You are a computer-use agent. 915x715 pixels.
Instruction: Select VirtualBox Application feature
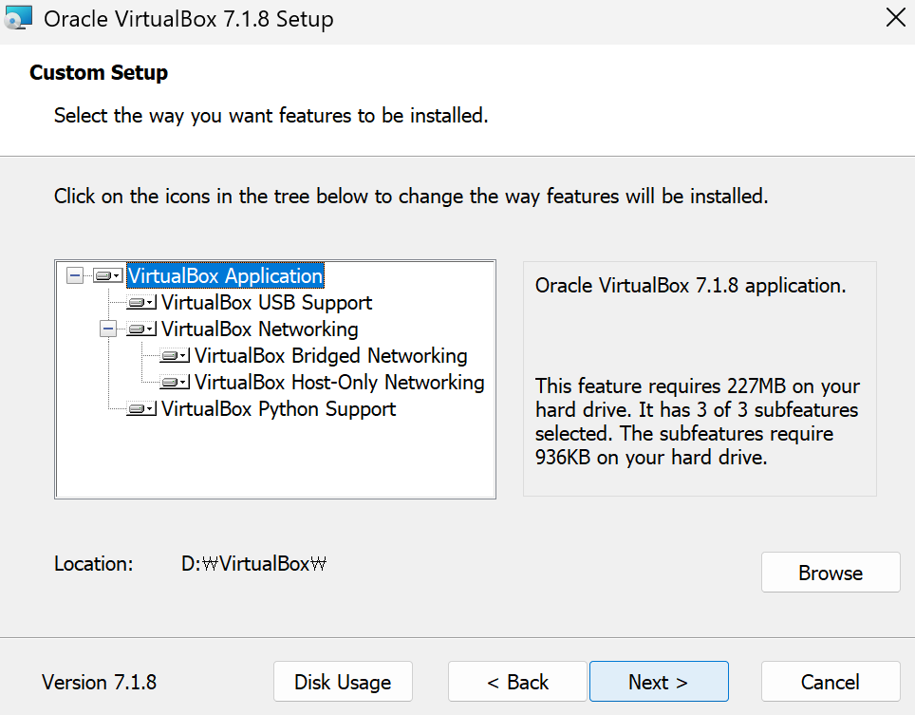(x=225, y=275)
